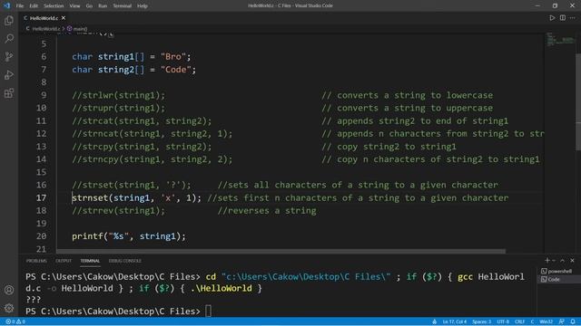This screenshot has width=581, height=326.
Task: Click Ln 17, Col 4 in status bar
Action: click(454, 321)
